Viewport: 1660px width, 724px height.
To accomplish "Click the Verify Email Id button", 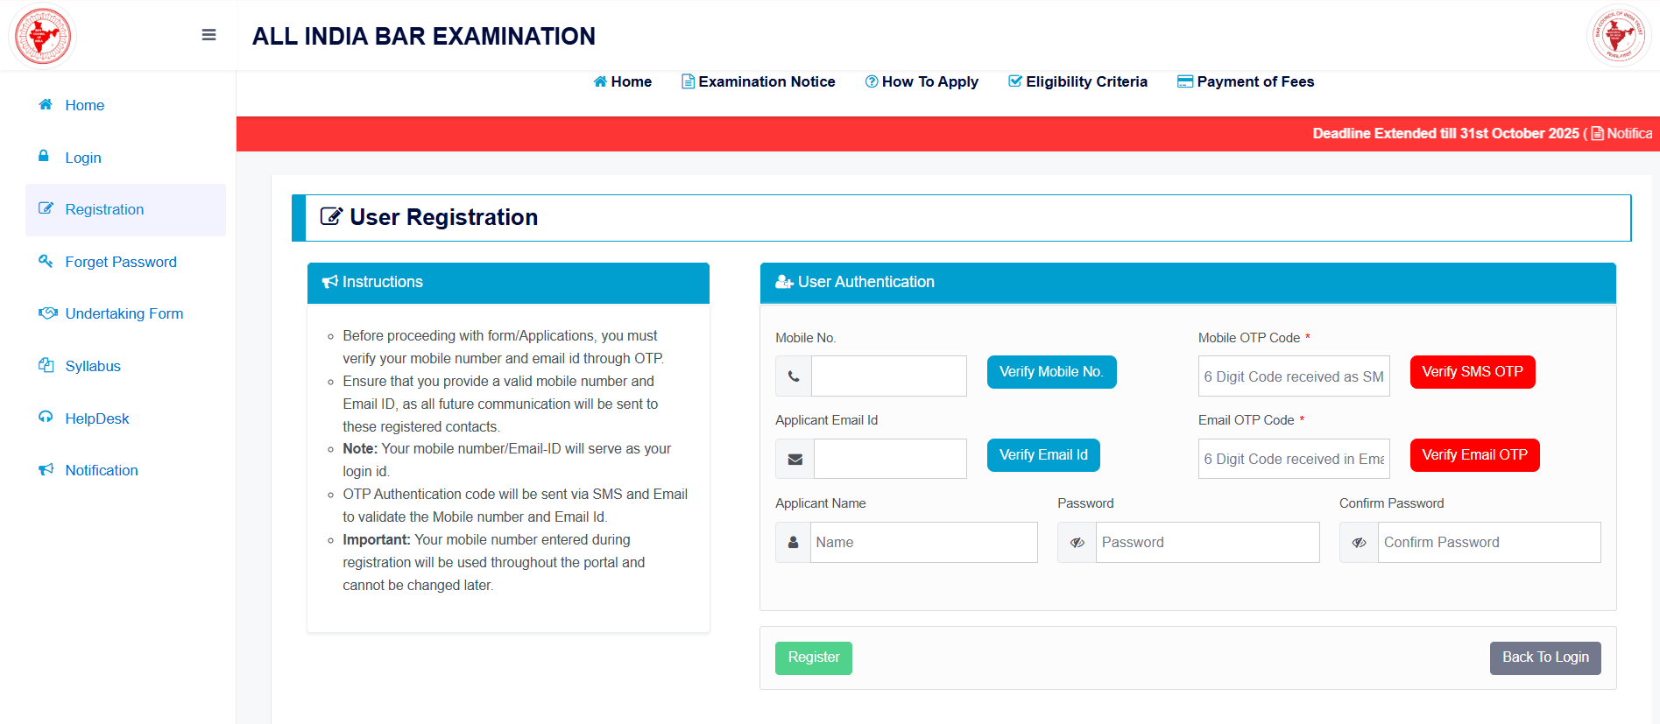I will pos(1043,455).
